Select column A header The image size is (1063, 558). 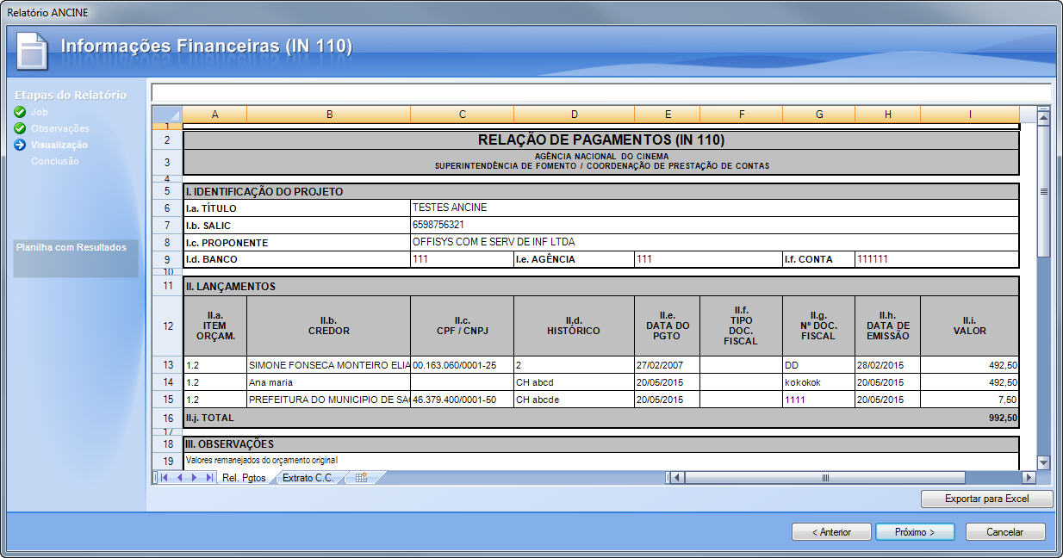pyautogui.click(x=214, y=115)
